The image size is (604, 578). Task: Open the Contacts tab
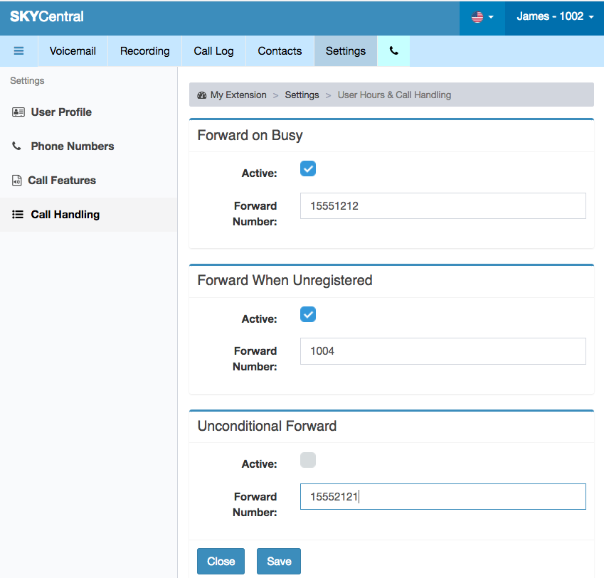[280, 50]
